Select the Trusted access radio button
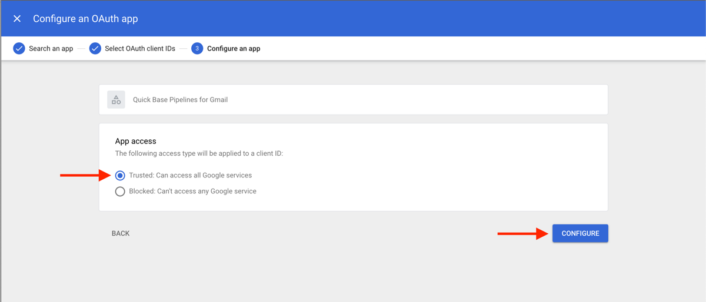Viewport: 706px width, 302px height. click(x=120, y=175)
